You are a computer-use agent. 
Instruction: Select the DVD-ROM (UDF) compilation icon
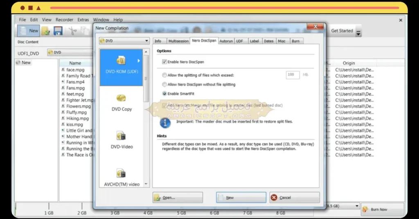pyautogui.click(x=121, y=61)
